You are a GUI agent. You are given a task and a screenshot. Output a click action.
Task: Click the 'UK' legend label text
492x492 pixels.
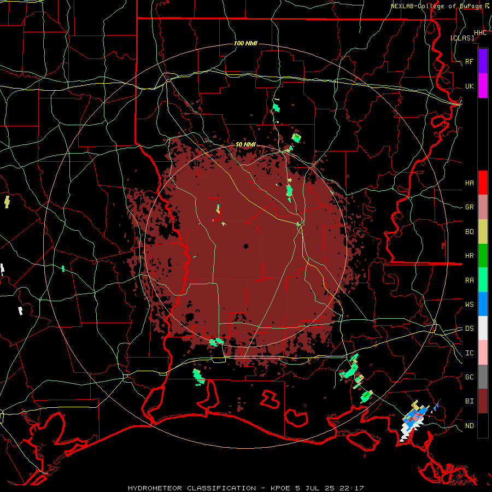click(469, 86)
